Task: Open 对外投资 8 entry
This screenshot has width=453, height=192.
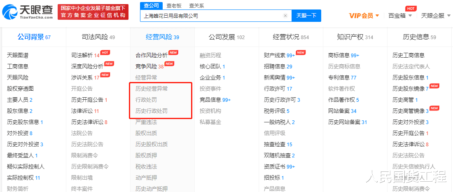Action: pos(20,133)
